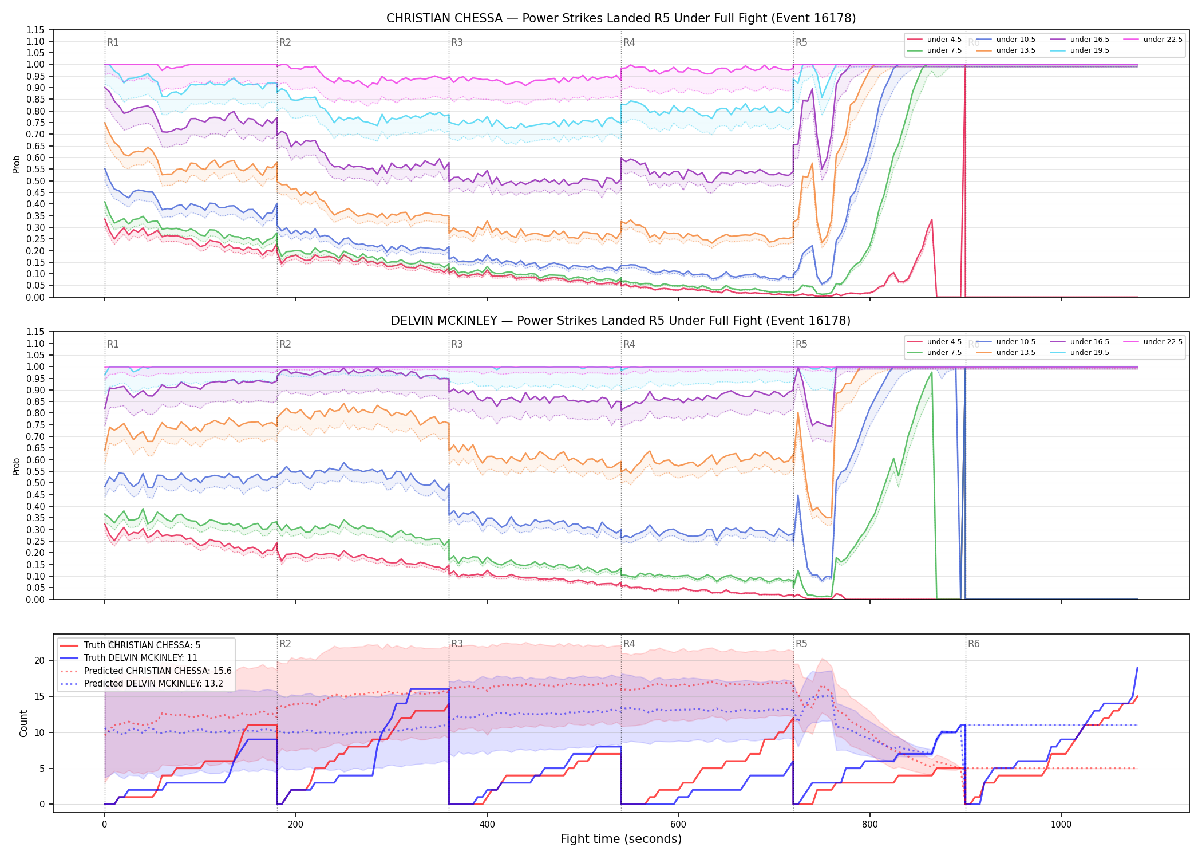Select 'under 22.5' in the CHESSA chart legend
This screenshot has width=1202, height=859.
coord(1153,40)
